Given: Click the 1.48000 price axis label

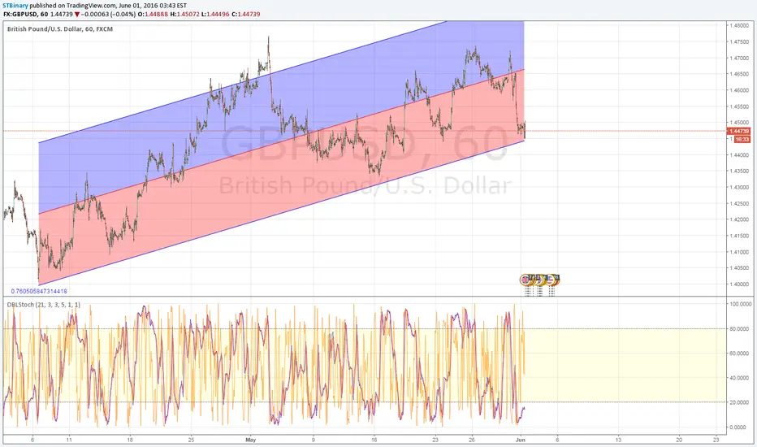Looking at the screenshot, I should point(739,26).
